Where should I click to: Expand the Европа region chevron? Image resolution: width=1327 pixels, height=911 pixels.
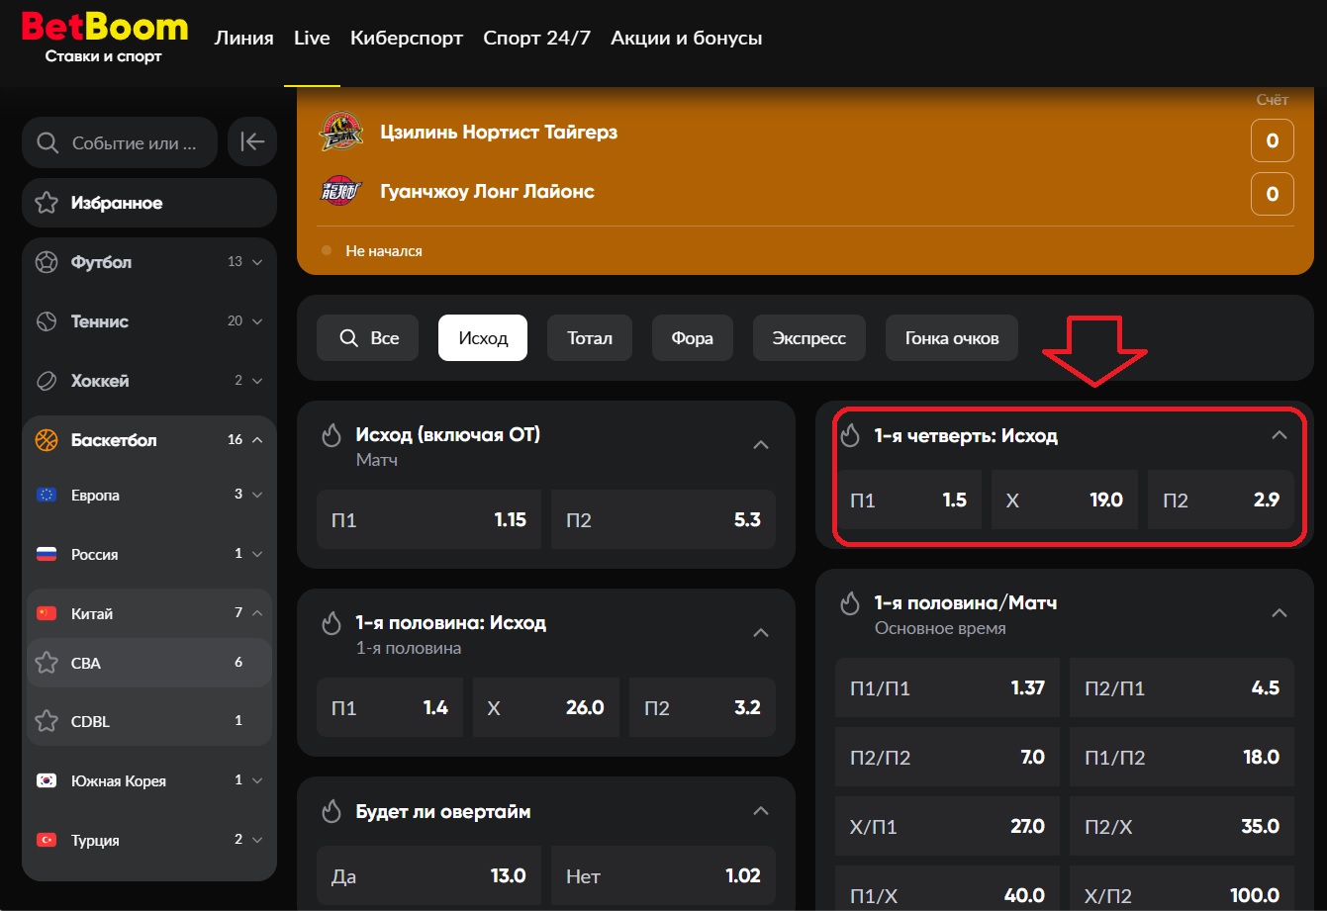pos(257,495)
